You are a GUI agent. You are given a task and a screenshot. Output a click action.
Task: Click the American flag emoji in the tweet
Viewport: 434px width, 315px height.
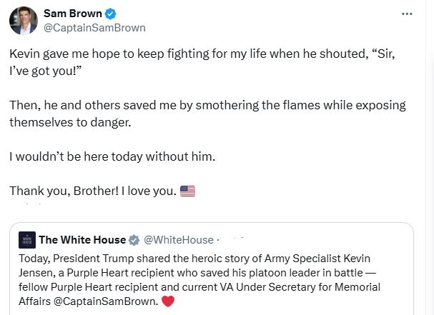click(187, 191)
